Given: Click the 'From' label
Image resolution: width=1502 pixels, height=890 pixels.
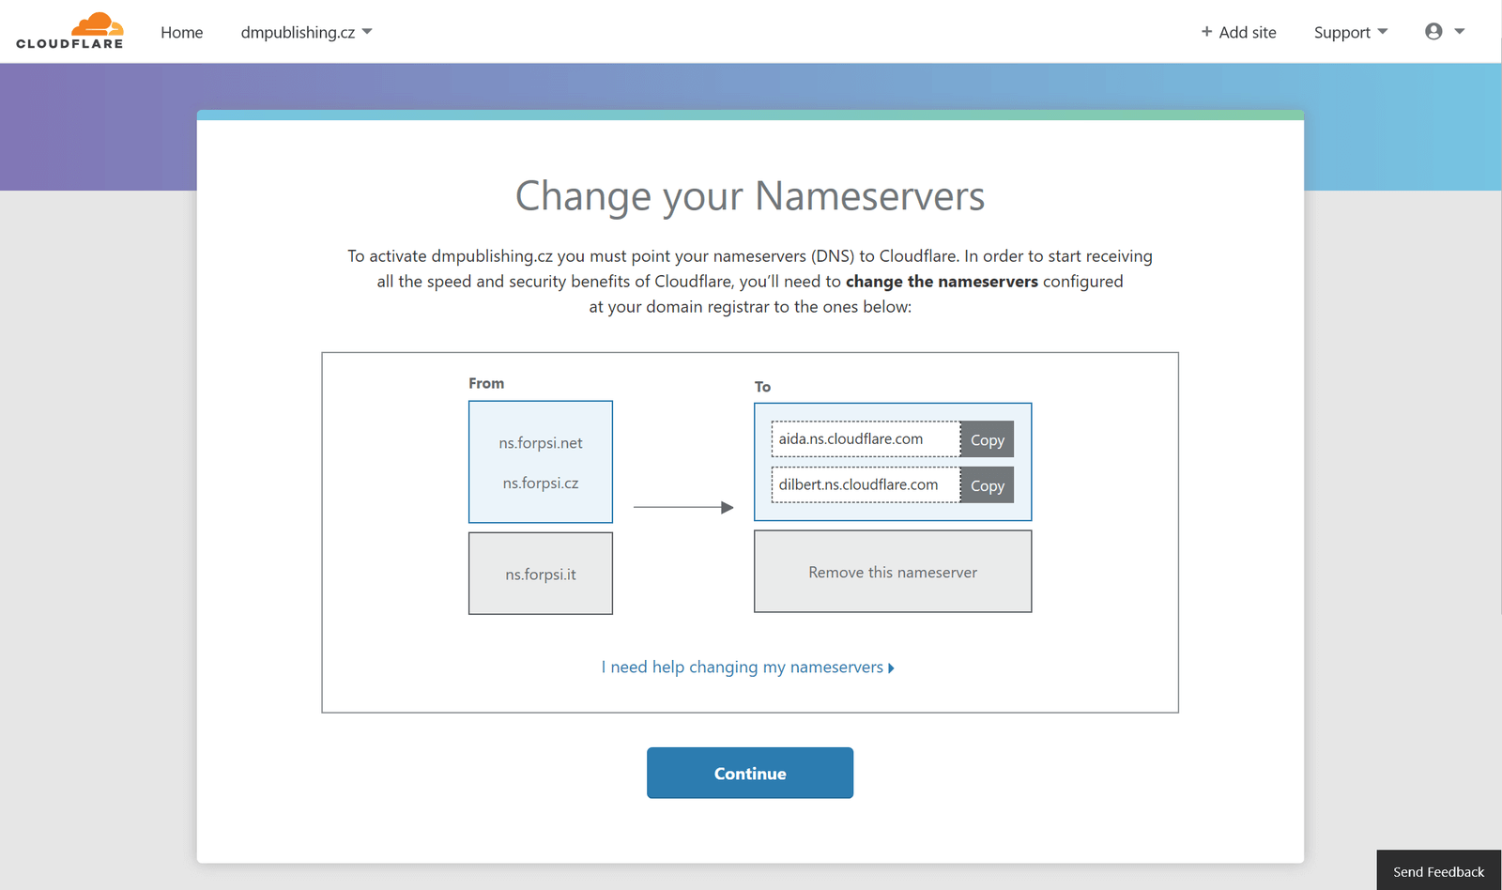Looking at the screenshot, I should (486, 383).
